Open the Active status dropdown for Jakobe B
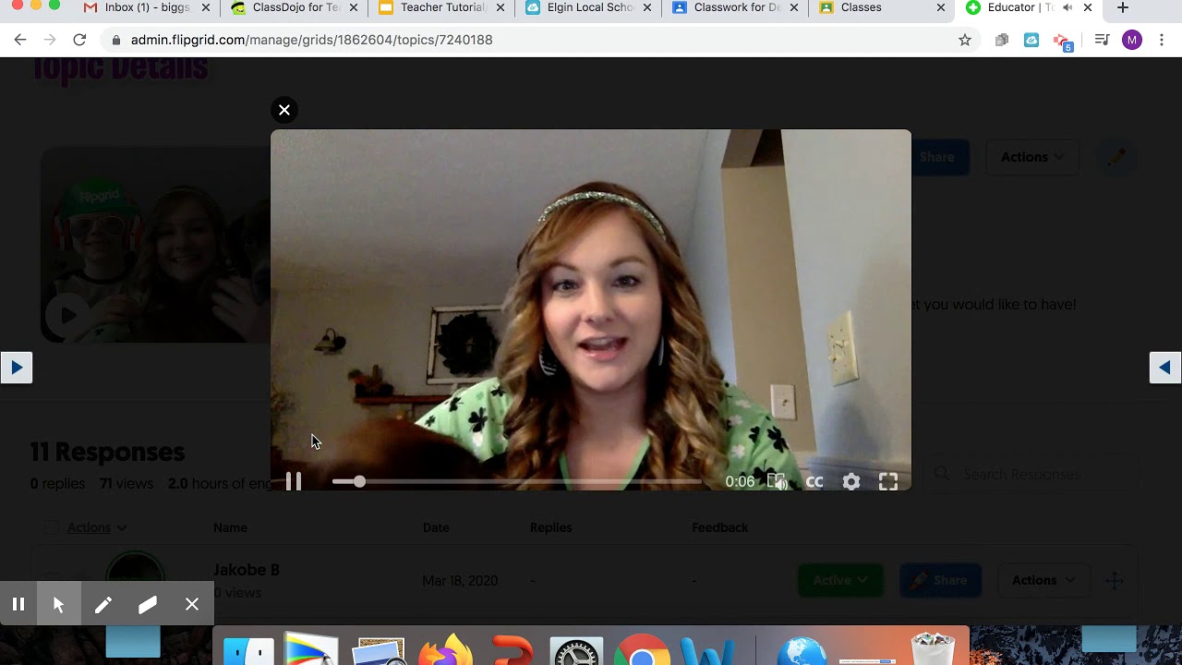This screenshot has height=665, width=1182. (840, 580)
